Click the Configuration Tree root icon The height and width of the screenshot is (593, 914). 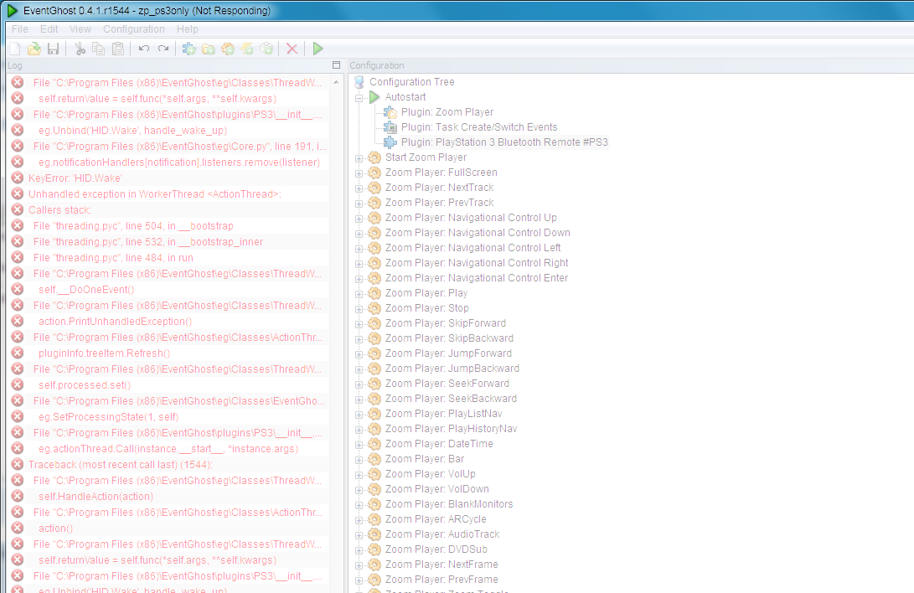(x=359, y=82)
